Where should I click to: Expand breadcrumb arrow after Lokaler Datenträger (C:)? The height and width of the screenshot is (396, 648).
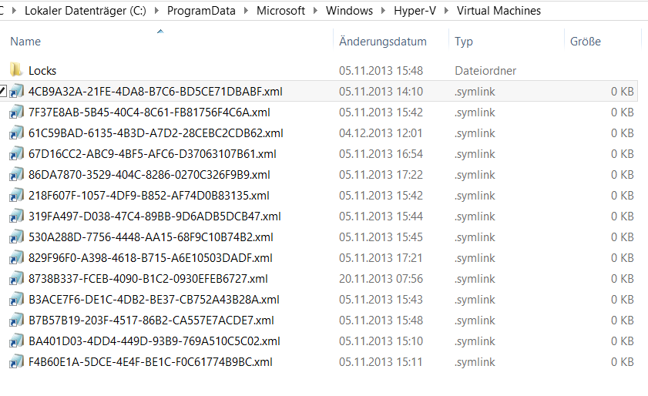[x=156, y=10]
